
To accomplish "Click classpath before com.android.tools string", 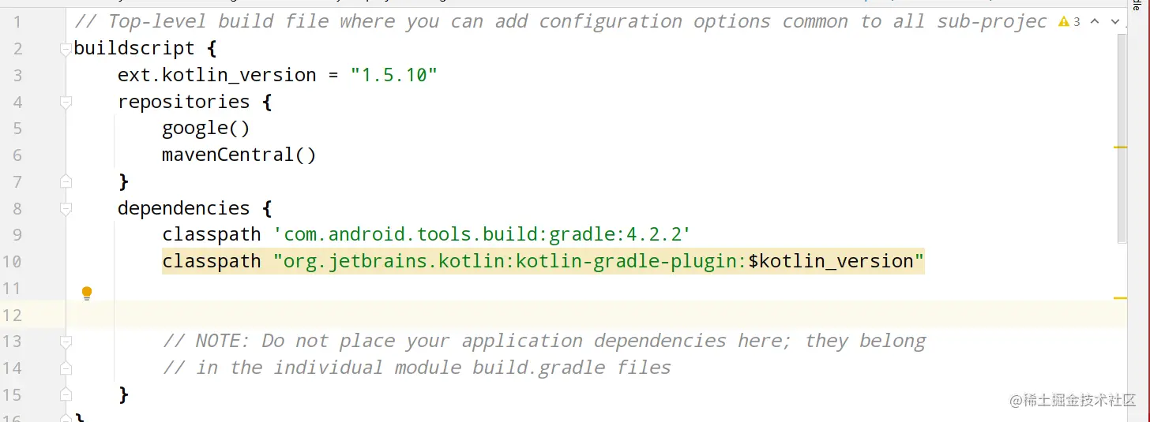I will point(211,234).
